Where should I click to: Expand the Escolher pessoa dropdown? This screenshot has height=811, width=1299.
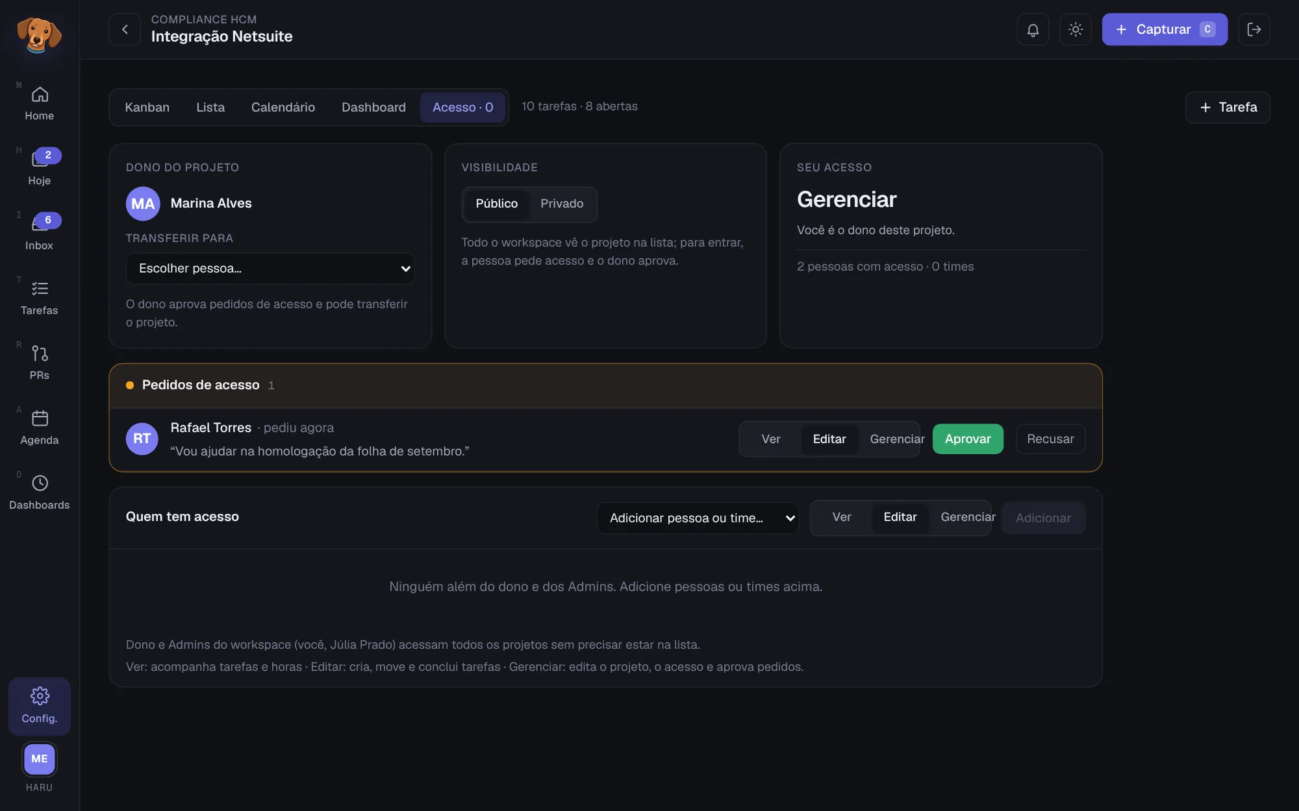click(270, 269)
